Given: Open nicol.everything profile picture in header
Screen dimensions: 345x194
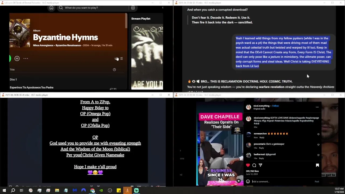Looking at the screenshot, I should [x=248, y=107].
